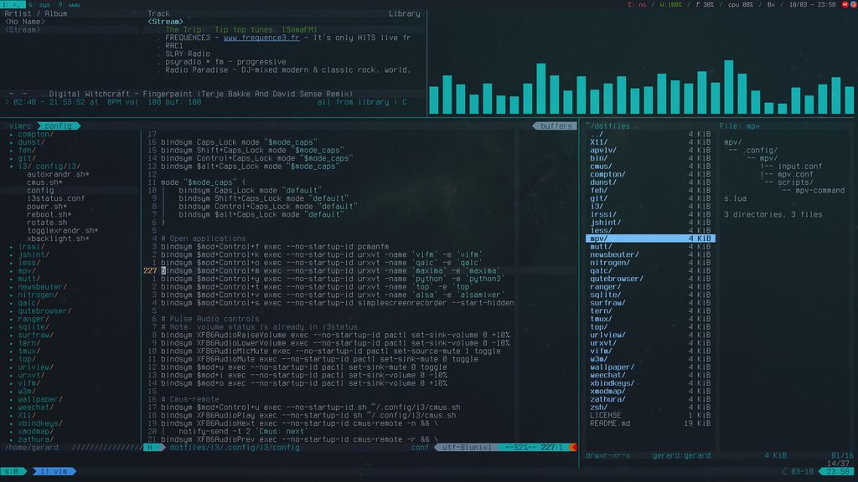This screenshot has height=482, width=858.
Task: Select the xbindkeys/ row in NERDTree
Action: pos(40,423)
